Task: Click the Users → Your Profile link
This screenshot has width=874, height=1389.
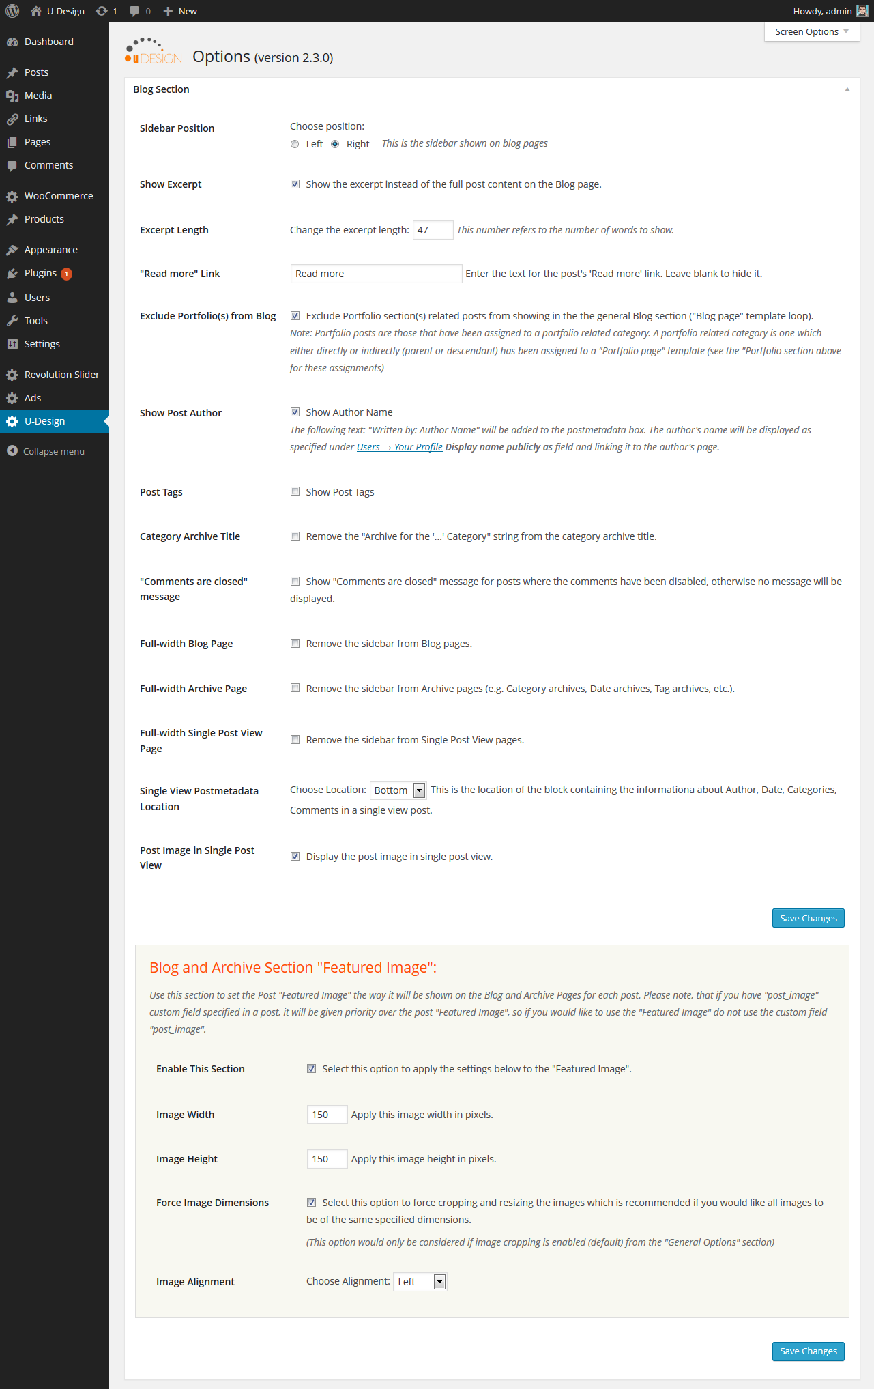Action: coord(399,447)
